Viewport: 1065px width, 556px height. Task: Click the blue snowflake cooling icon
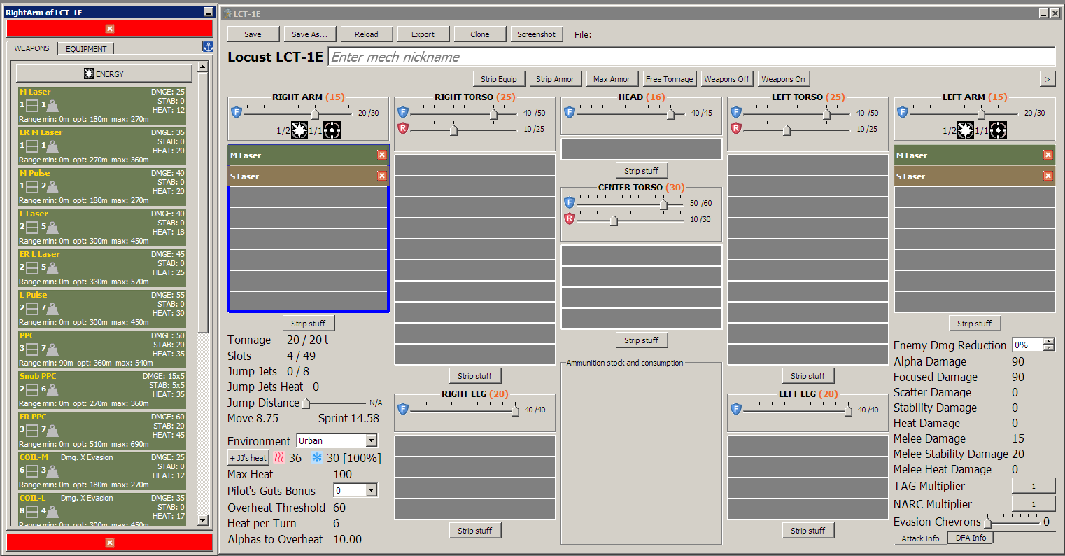pyautogui.click(x=317, y=458)
